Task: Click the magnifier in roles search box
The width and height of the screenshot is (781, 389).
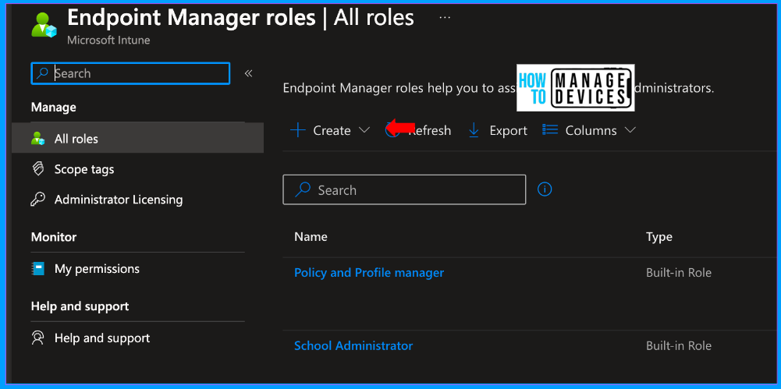Action: point(303,189)
